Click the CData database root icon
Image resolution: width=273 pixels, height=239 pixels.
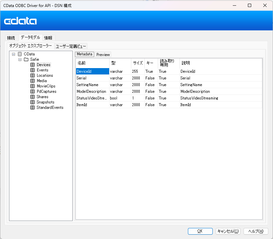click(19, 54)
